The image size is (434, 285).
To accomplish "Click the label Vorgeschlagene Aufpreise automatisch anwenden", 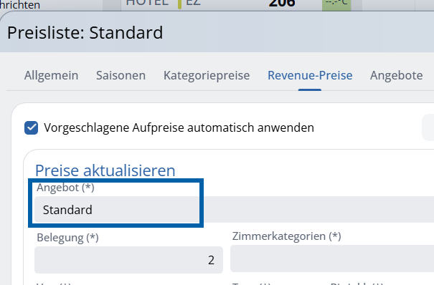I will pos(179,128).
